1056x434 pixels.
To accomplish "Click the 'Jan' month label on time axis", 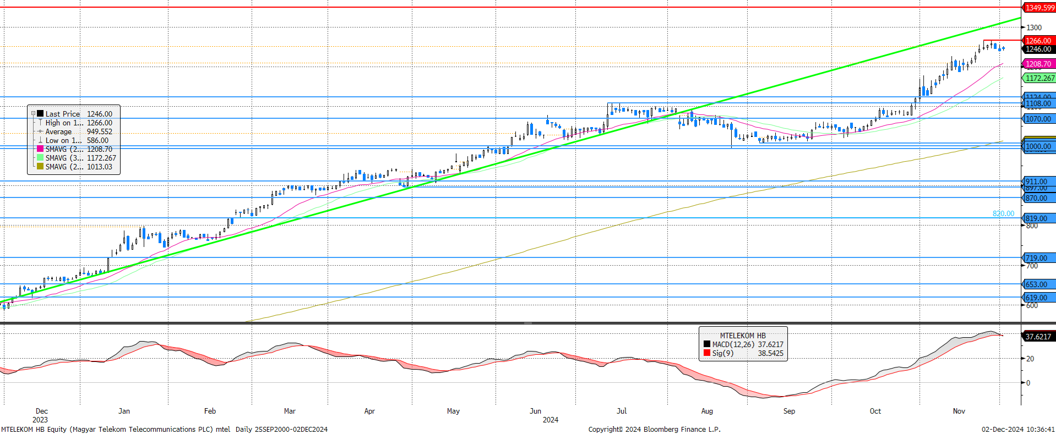I will [124, 411].
